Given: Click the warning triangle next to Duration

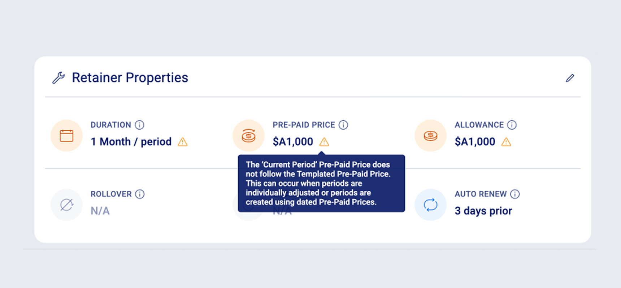Looking at the screenshot, I should [x=183, y=142].
